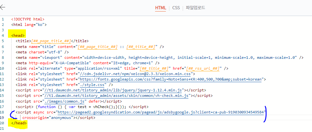Click the crossorigin="anonymous" attribute
This screenshot has height=132, width=312.
coord(48,118)
